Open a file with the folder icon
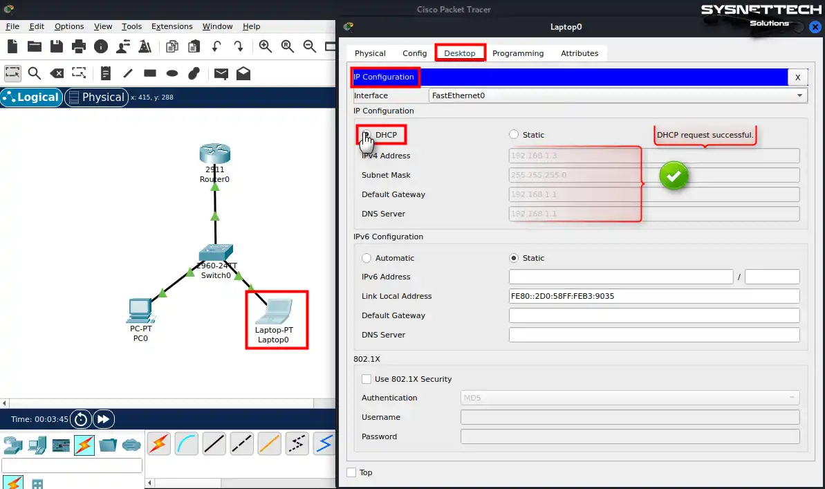The width and height of the screenshot is (825, 489). [35, 46]
